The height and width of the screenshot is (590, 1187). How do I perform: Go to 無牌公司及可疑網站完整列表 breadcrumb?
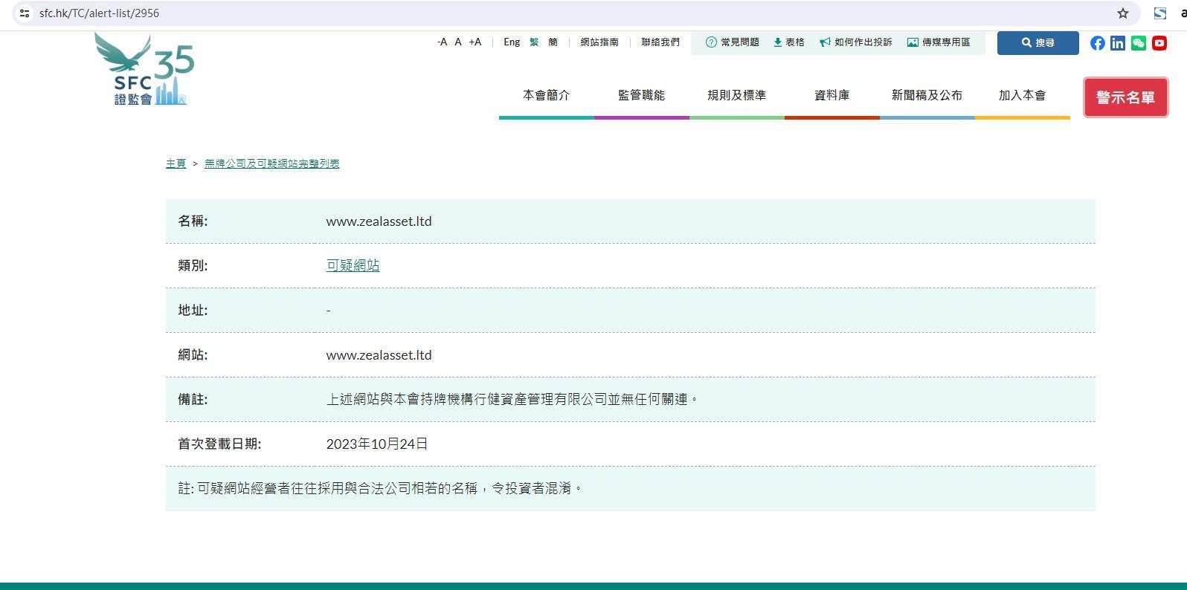pyautogui.click(x=271, y=163)
